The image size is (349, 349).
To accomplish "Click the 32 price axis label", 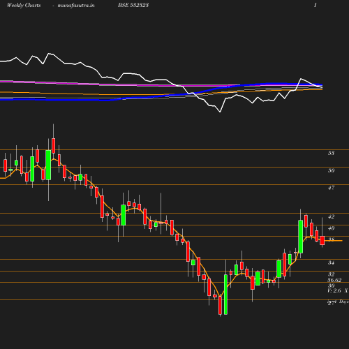I will coord(331,274).
